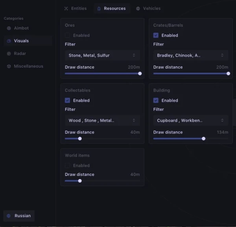Switch to the Vehicles tab
The image size is (236, 227).
pyautogui.click(x=148, y=8)
